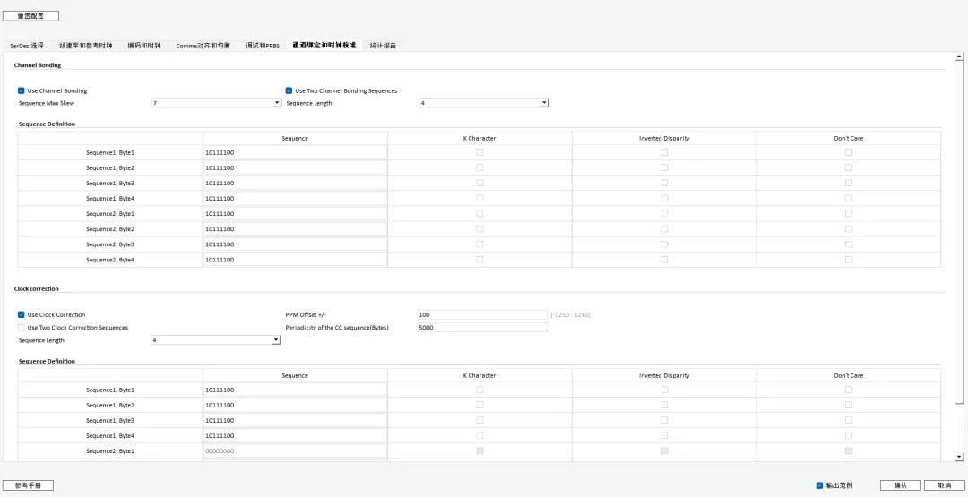Click the Channel Bonding table's Don't Care header

pyautogui.click(x=849, y=138)
